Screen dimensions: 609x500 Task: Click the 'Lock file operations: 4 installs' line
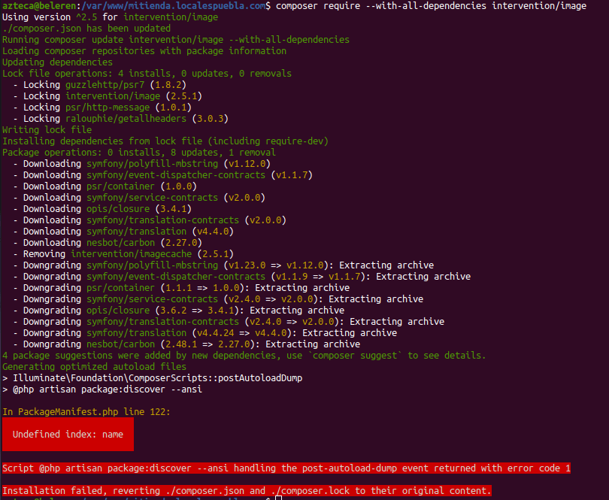(x=147, y=74)
